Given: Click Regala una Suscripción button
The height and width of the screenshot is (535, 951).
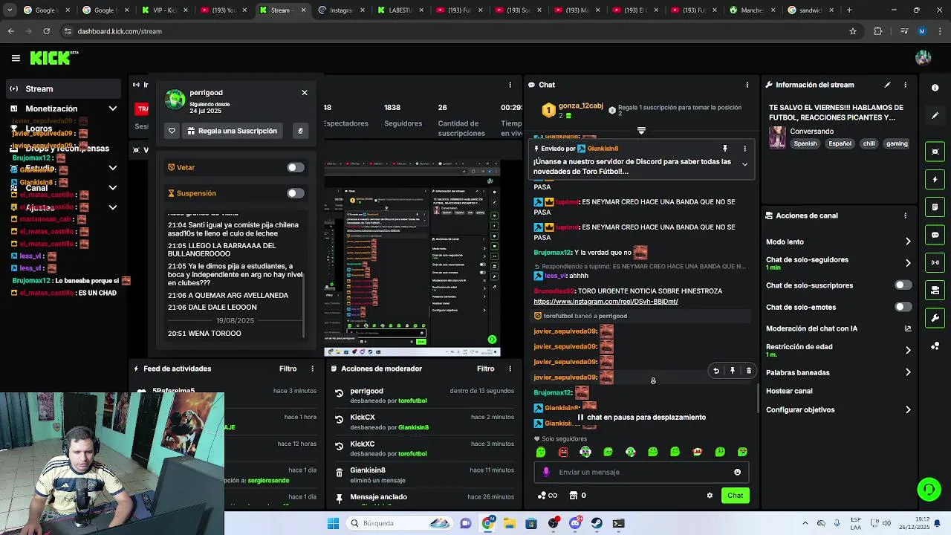Looking at the screenshot, I should [232, 131].
